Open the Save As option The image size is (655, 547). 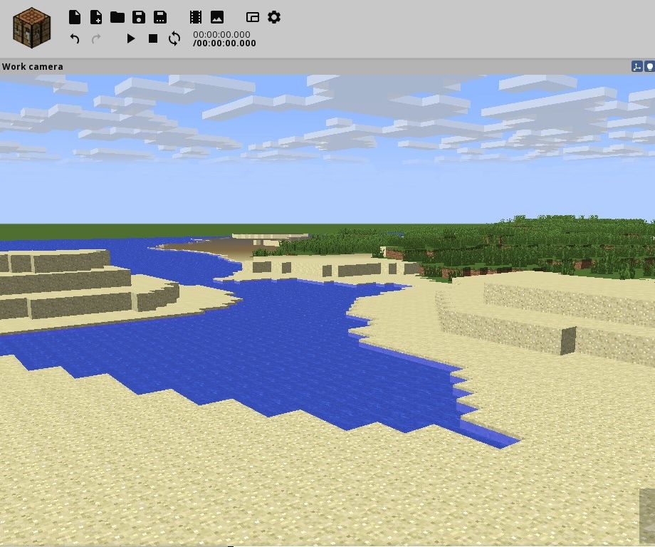point(159,17)
